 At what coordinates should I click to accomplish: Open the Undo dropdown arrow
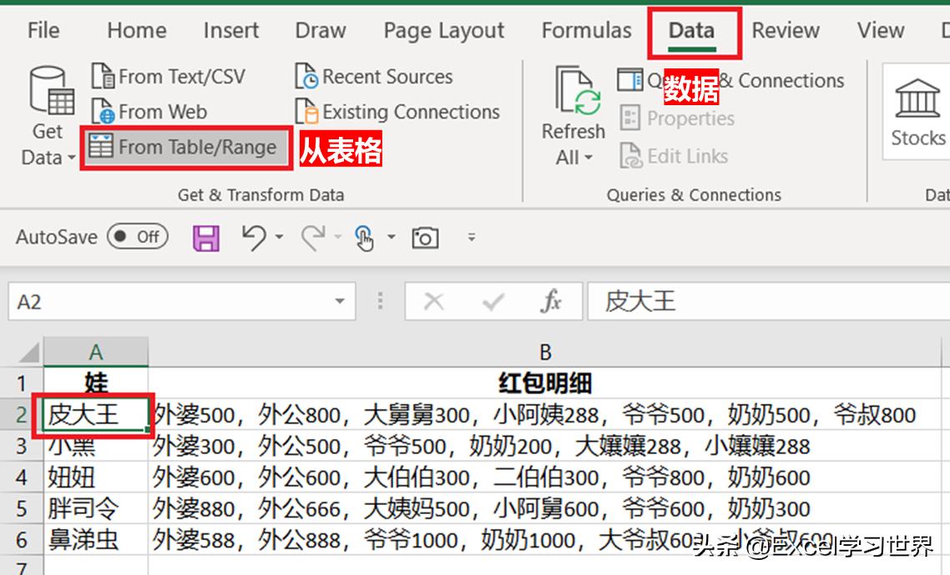click(x=279, y=237)
